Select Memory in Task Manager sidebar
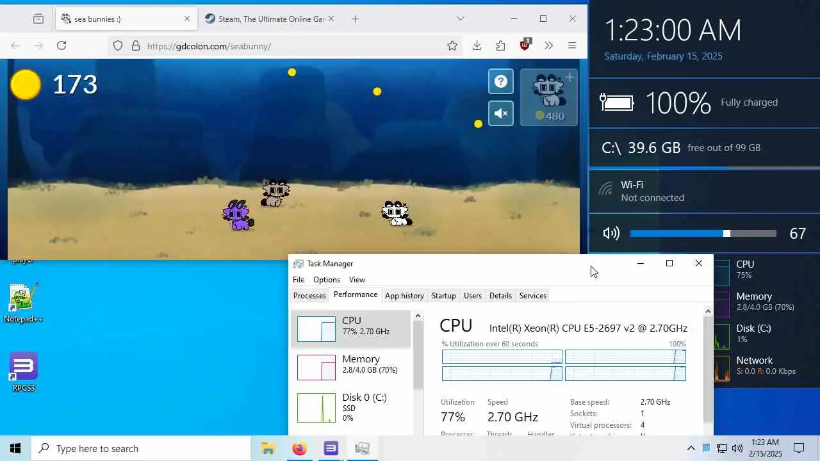 [351, 368]
